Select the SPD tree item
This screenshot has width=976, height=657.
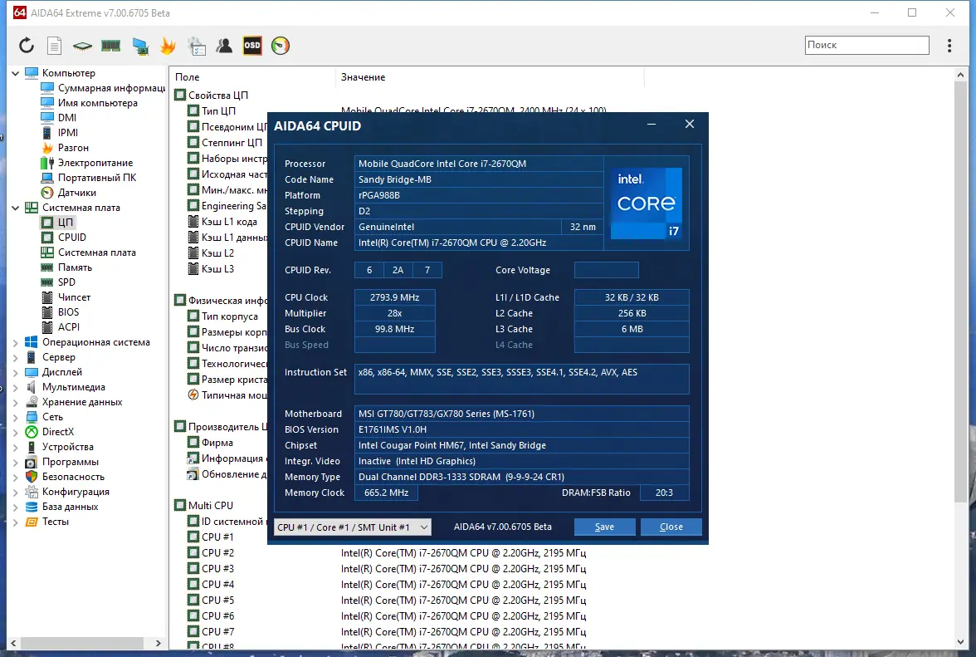(58, 282)
